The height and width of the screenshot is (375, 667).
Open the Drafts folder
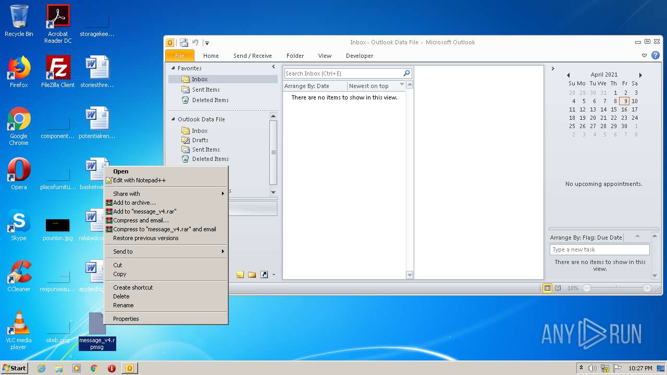tap(200, 140)
